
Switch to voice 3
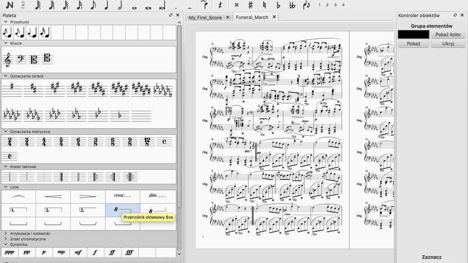(335, 5)
